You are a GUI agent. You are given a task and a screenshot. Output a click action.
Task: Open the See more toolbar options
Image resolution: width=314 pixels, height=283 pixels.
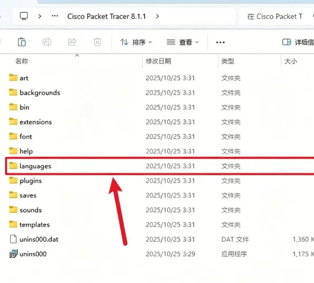coord(220,42)
